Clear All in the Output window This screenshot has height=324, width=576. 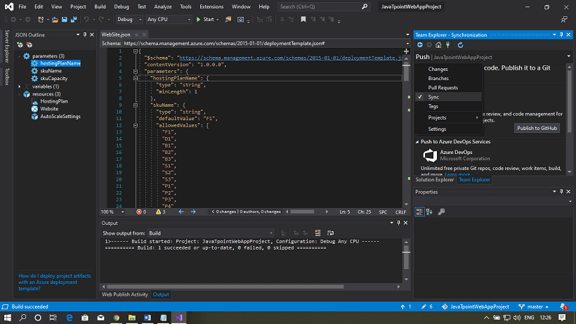pos(318,233)
